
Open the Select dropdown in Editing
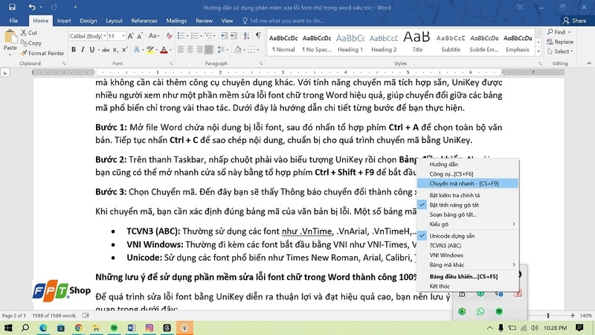560,51
